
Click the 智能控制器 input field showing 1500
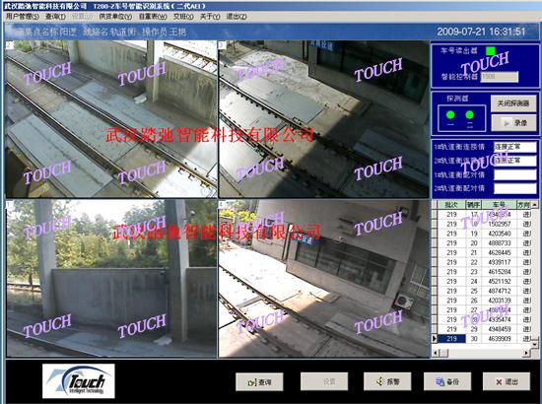coord(500,77)
